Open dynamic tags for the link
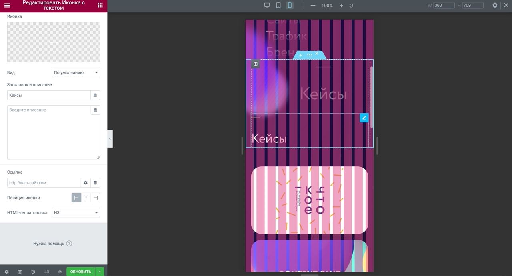 click(x=95, y=183)
